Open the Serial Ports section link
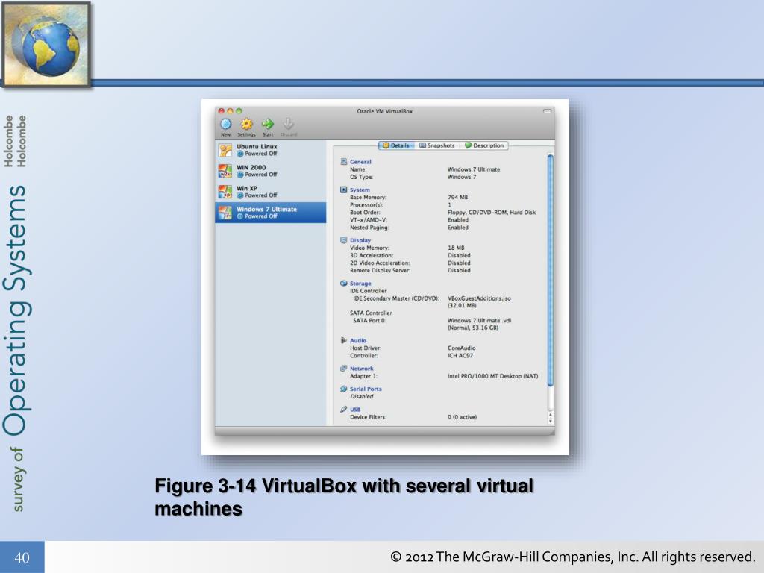This screenshot has height=573, width=764. coord(366,389)
